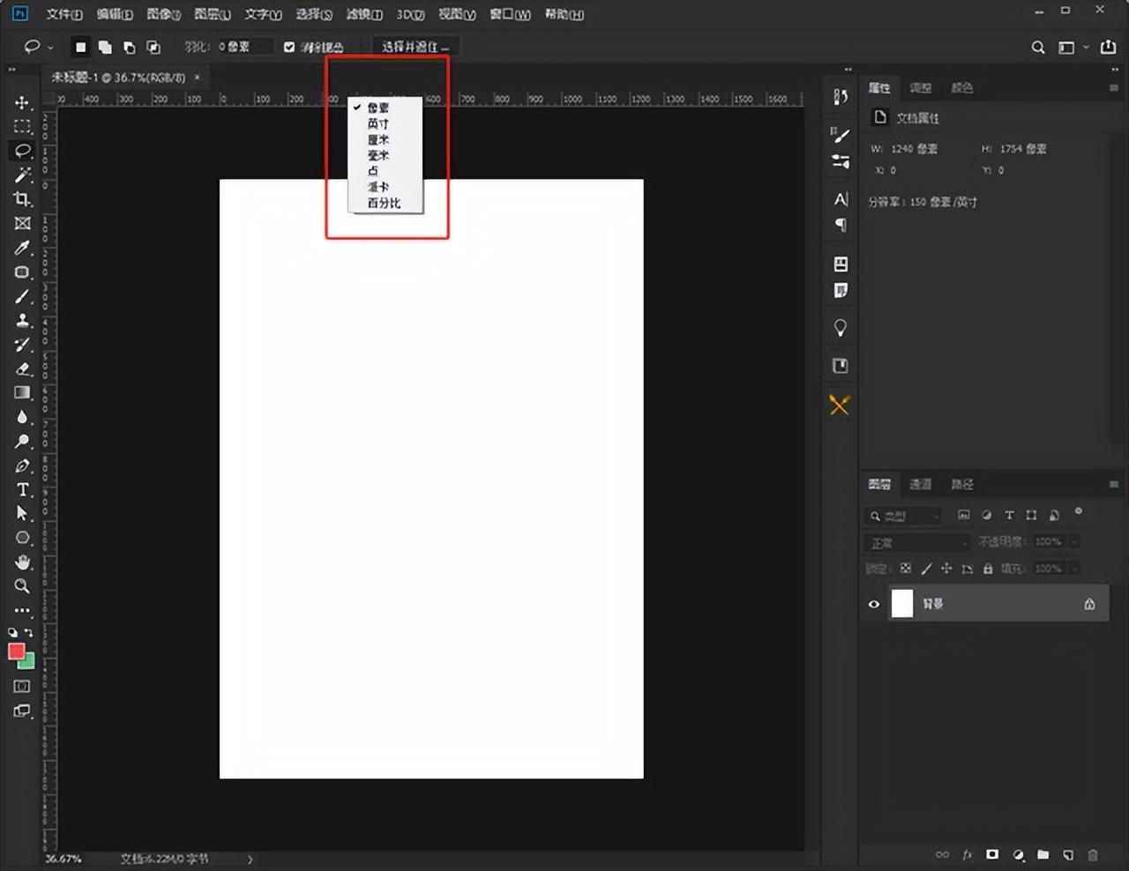Open the 类型 layer filter dropdown
Image resolution: width=1129 pixels, height=871 pixels.
[902, 516]
